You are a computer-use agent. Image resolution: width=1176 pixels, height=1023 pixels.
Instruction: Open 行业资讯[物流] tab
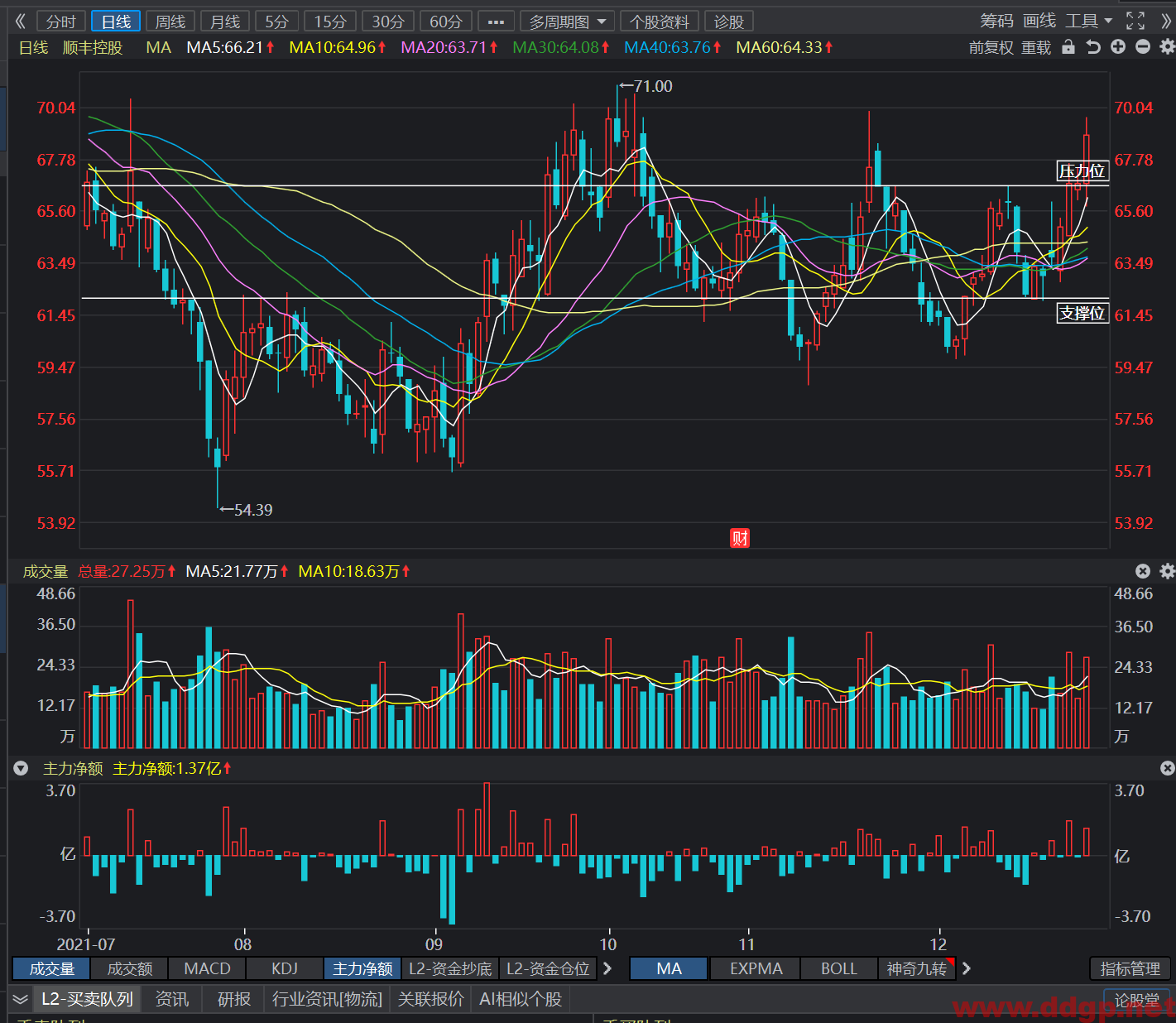click(327, 999)
